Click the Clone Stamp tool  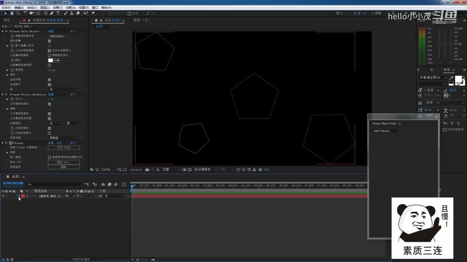(x=72, y=13)
